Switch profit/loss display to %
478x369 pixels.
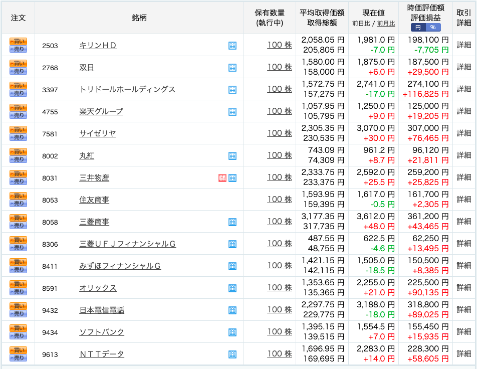[x=433, y=28]
